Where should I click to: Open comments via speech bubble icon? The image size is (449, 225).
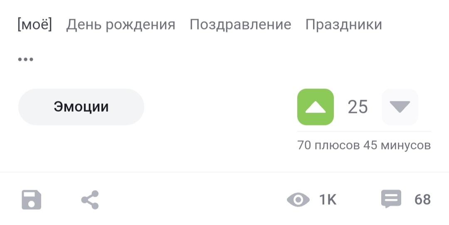(x=391, y=200)
